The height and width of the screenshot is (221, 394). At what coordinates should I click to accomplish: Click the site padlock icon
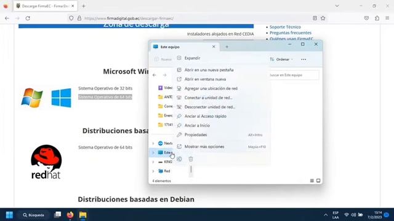click(x=79, y=18)
